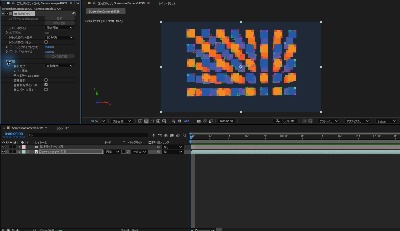400x231 pixels.
Task: Click the timeline search field
Action: pos(88,135)
